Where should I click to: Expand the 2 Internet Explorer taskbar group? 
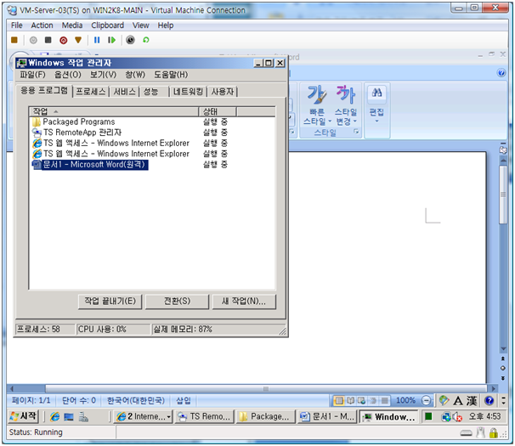pos(144,417)
